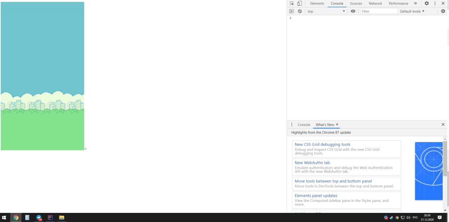Image resolution: width=449 pixels, height=222 pixels.
Task: Open the drawer three-dot menu
Action: pos(292,125)
